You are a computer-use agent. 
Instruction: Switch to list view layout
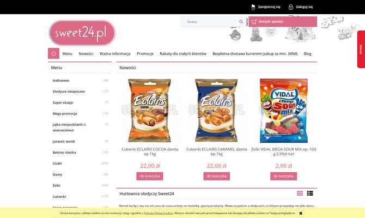310,193
